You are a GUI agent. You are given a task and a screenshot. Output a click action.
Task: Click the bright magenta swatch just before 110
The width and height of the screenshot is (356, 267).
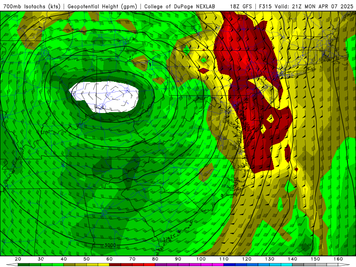[x=218, y=264]
